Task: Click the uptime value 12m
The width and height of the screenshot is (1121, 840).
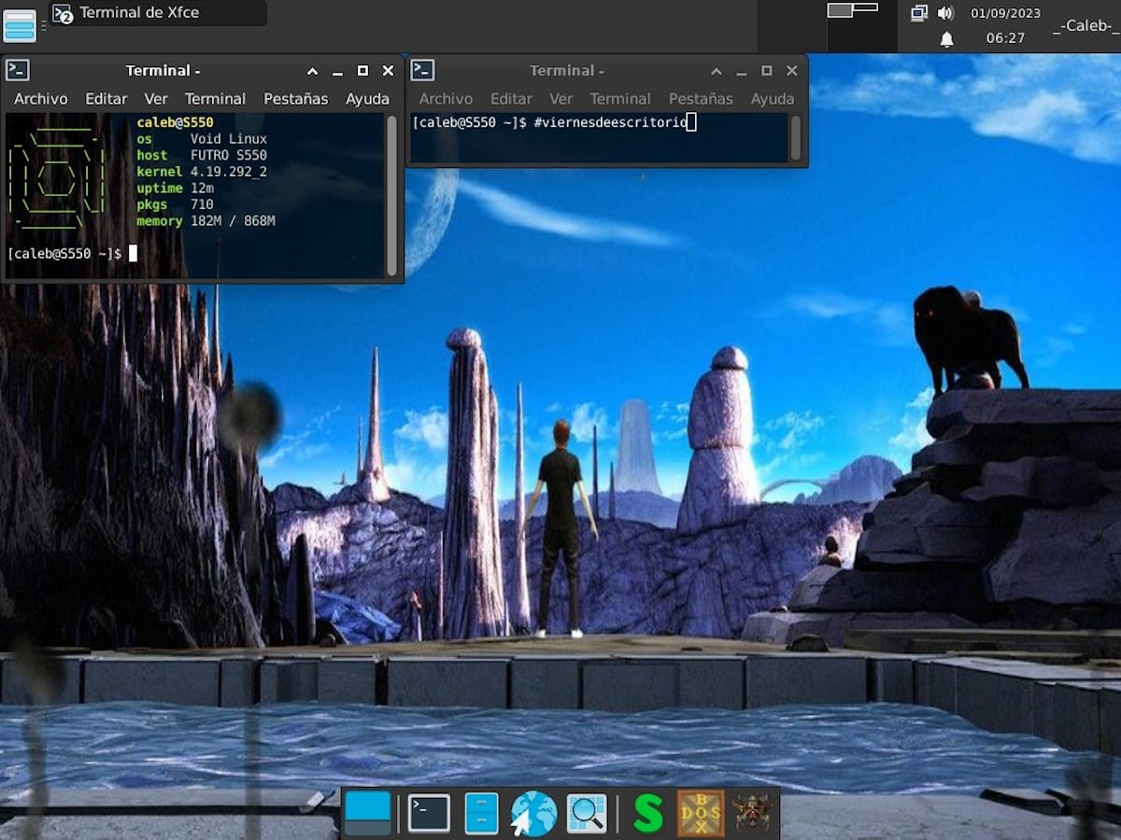Action: click(x=202, y=189)
